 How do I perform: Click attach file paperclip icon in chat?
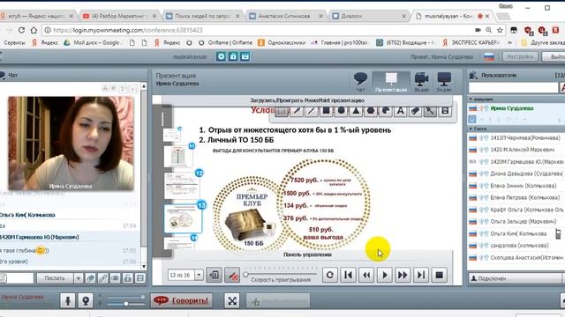(x=90, y=278)
